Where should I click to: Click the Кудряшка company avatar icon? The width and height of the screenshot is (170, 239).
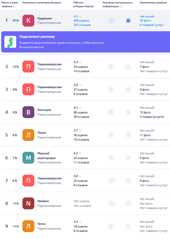coord(28,21)
